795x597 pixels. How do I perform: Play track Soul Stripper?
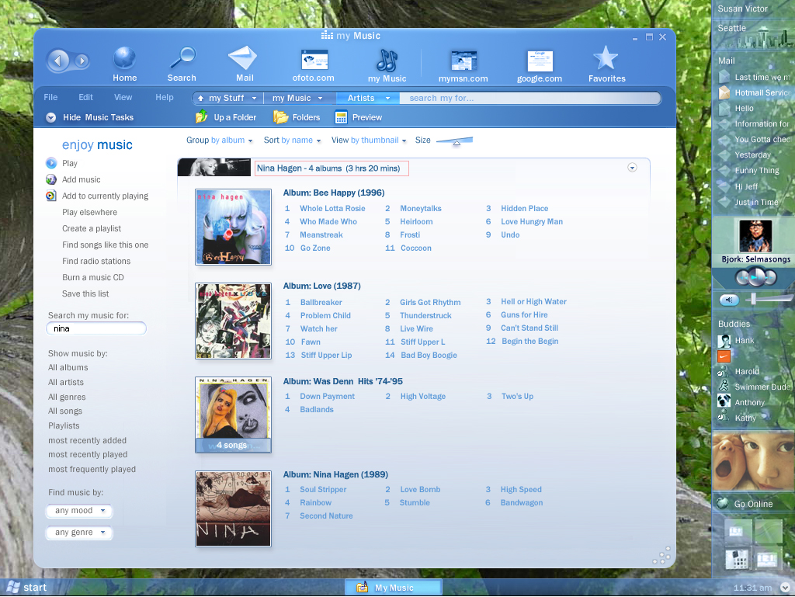[323, 490]
